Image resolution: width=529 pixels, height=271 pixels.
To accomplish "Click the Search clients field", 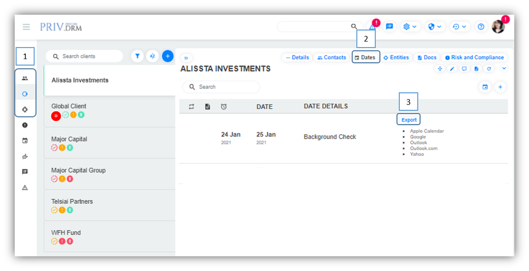I will tap(88, 56).
